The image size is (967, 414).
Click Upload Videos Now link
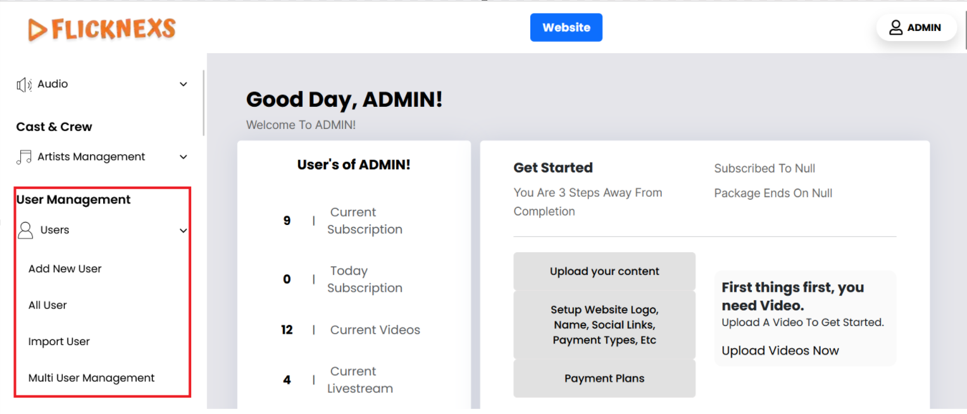pyautogui.click(x=780, y=351)
